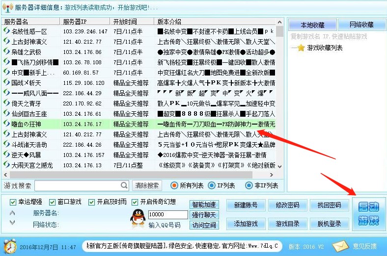Click the icon beside 国战メ斩天
Screen dimensions: 387x256
(x=6, y=82)
